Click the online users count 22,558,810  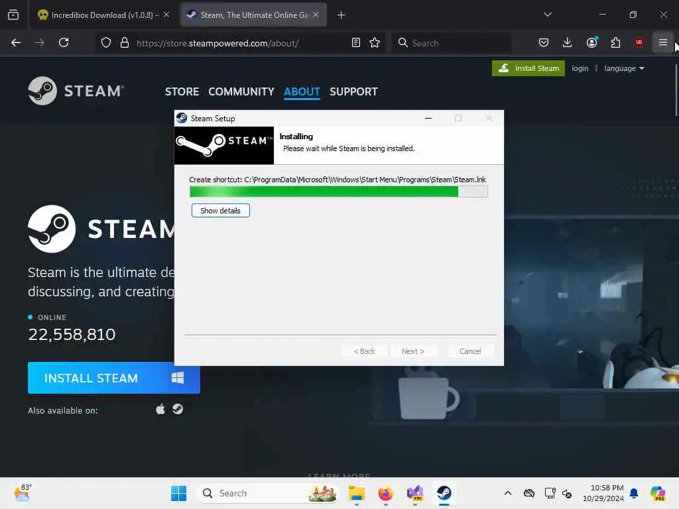pyautogui.click(x=72, y=335)
